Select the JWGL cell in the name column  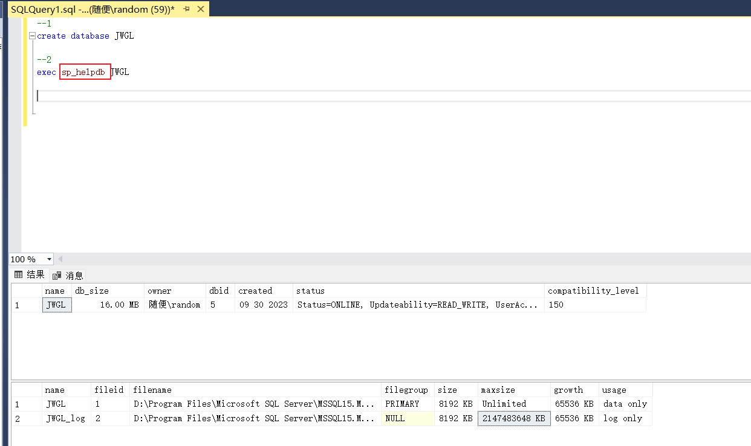coord(56,305)
